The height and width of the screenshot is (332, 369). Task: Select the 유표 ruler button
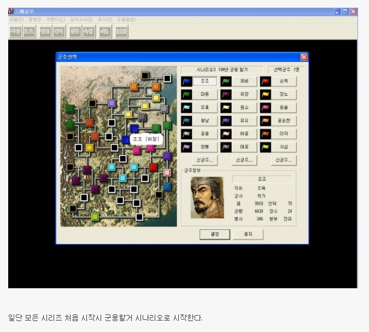[205, 108]
